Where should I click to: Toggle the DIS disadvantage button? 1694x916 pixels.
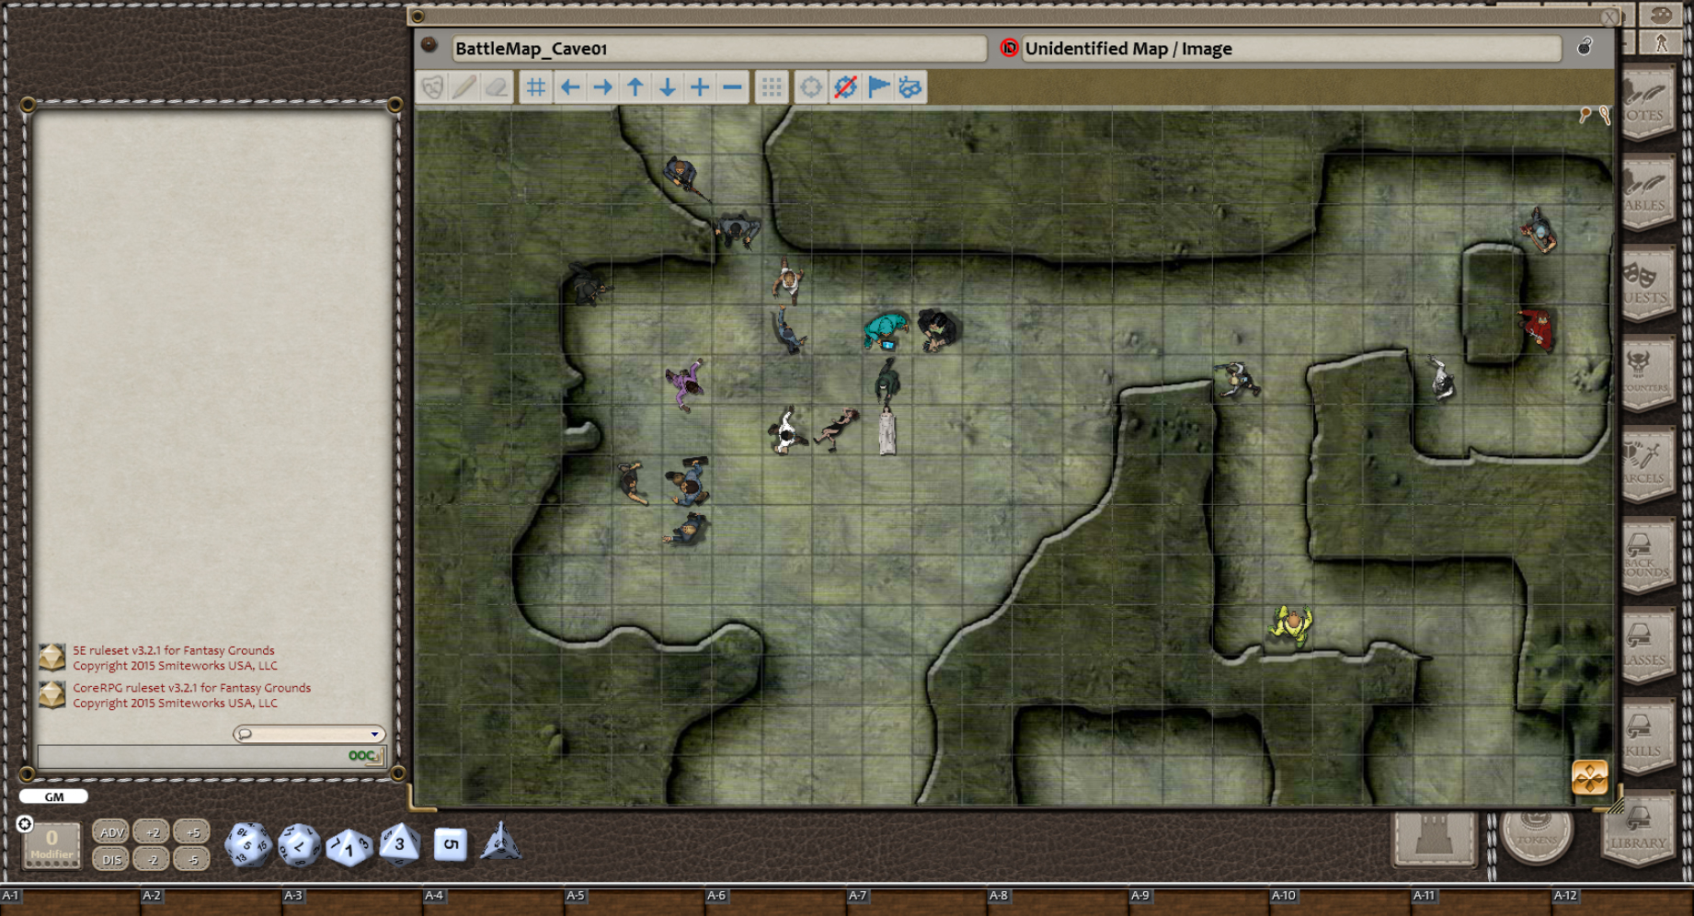click(111, 860)
